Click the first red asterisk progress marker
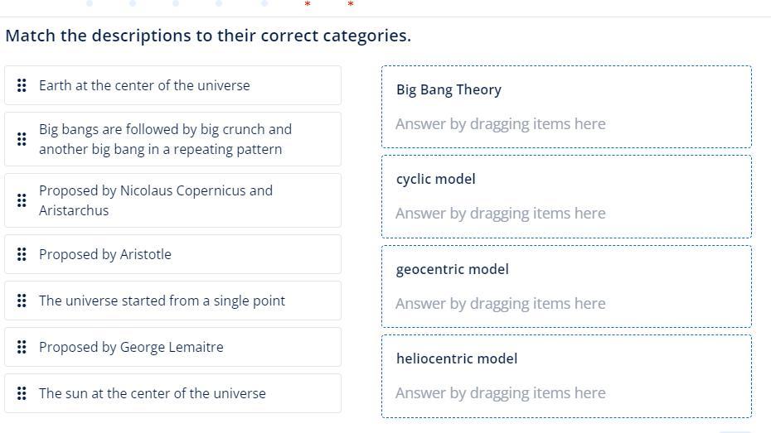 tap(308, 4)
